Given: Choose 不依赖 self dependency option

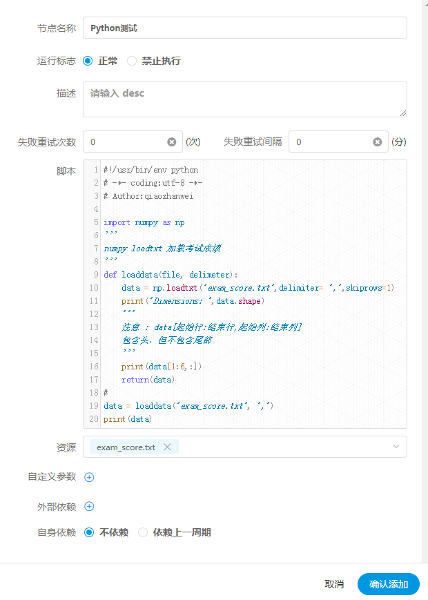Looking at the screenshot, I should click(x=89, y=532).
